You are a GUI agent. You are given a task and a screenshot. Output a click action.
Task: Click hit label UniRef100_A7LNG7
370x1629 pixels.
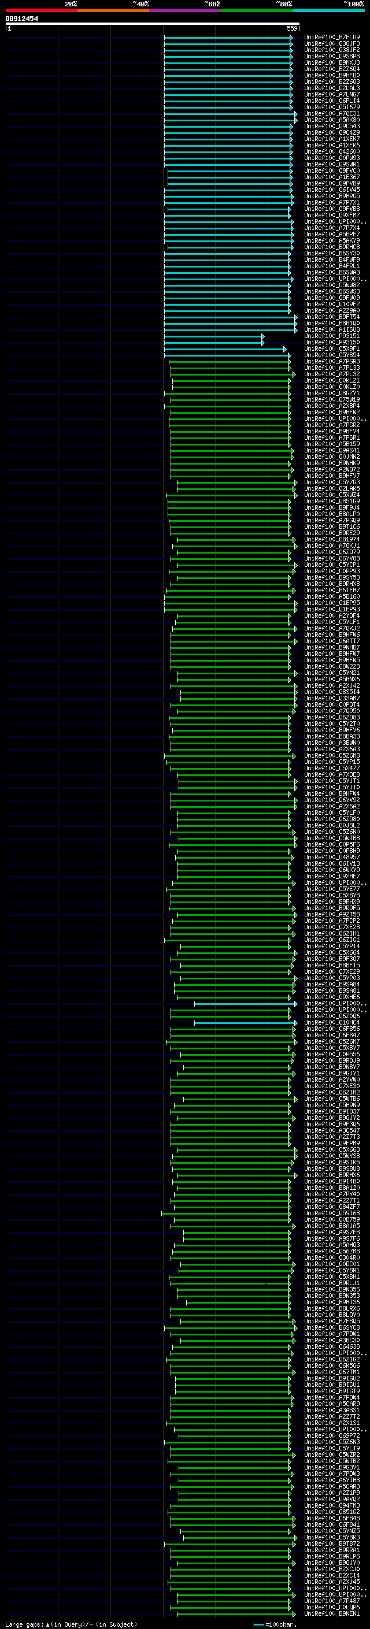332,94
